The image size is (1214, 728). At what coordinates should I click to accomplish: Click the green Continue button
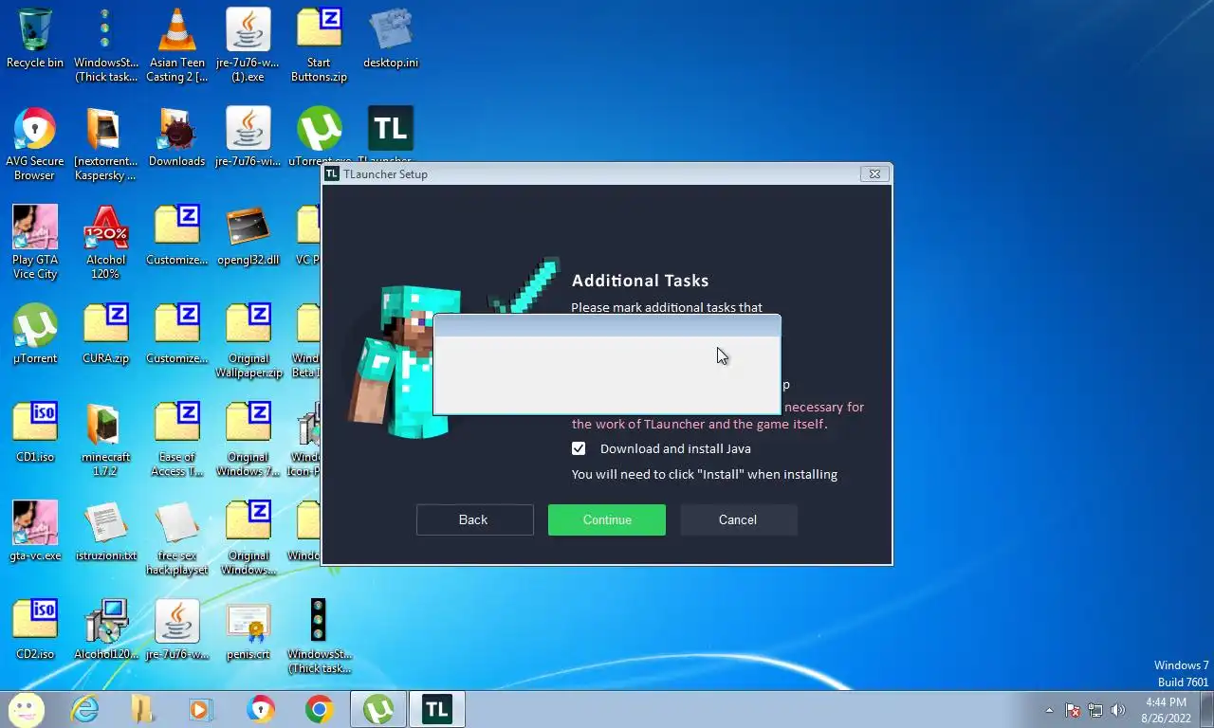point(607,519)
